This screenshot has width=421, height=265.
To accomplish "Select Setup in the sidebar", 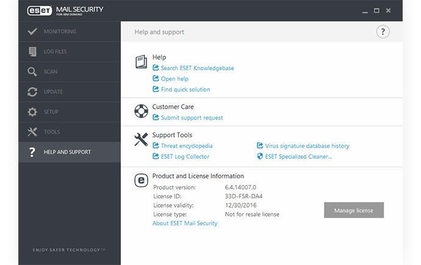I will [x=70, y=112].
